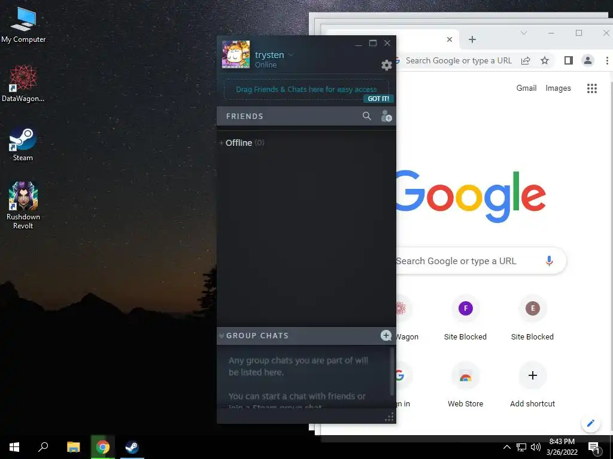
Task: Open the Gmail link
Action: coord(526,88)
